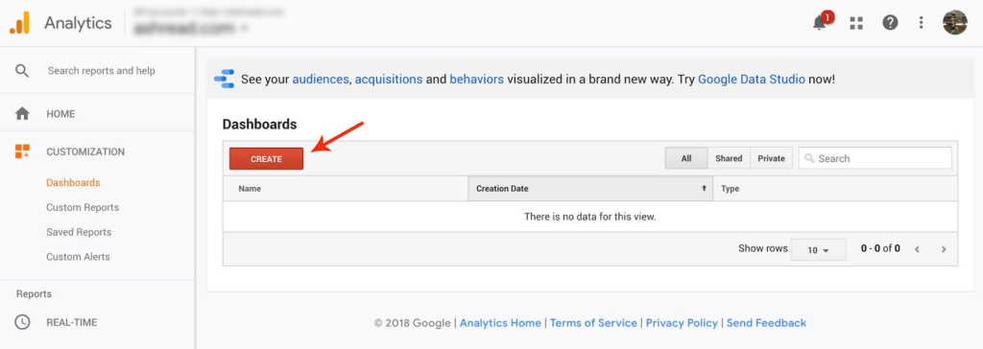Click magnifier icon in dashboards search box
Viewport: 983px width, 349px height.
(x=810, y=158)
